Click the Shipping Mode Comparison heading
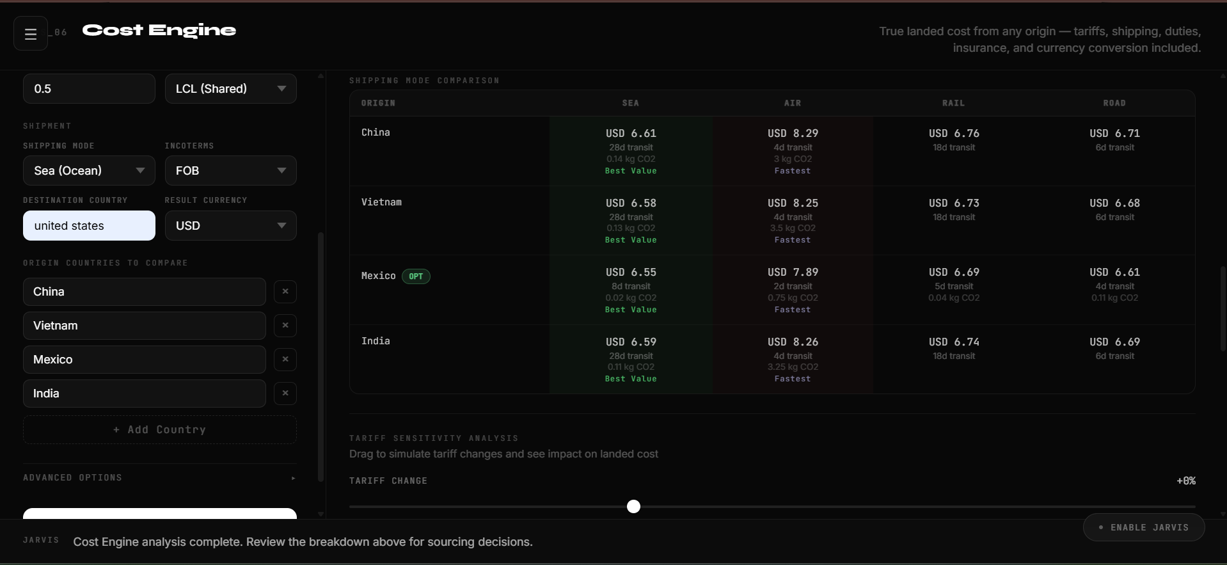 (x=424, y=81)
